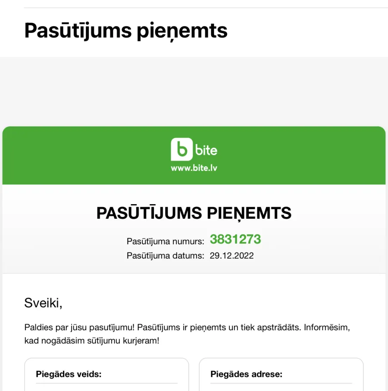
Task: Click the divider under 'Piegādes adrese:'
Action: pyautogui.click(x=281, y=383)
